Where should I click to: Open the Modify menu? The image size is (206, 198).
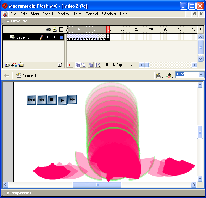(x=63, y=14)
